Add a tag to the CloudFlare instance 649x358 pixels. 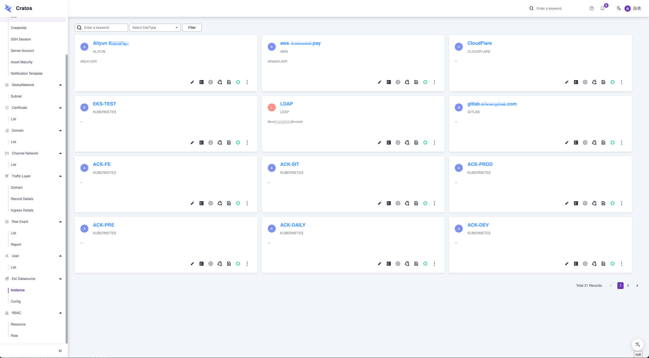[x=594, y=82]
